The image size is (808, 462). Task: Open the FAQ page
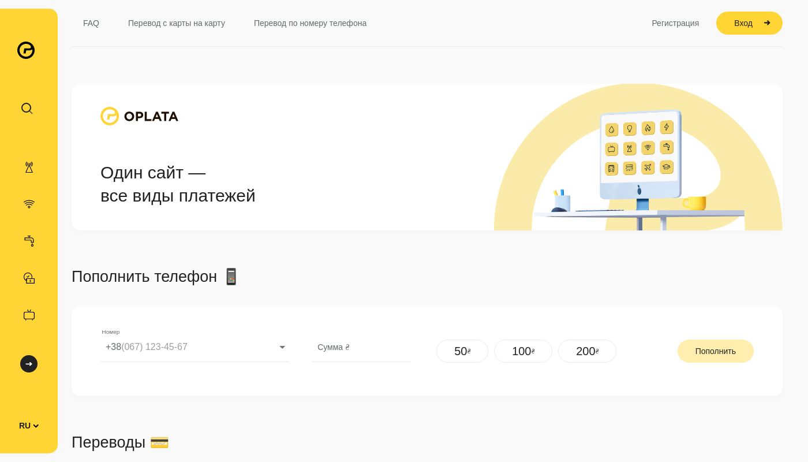coord(91,23)
